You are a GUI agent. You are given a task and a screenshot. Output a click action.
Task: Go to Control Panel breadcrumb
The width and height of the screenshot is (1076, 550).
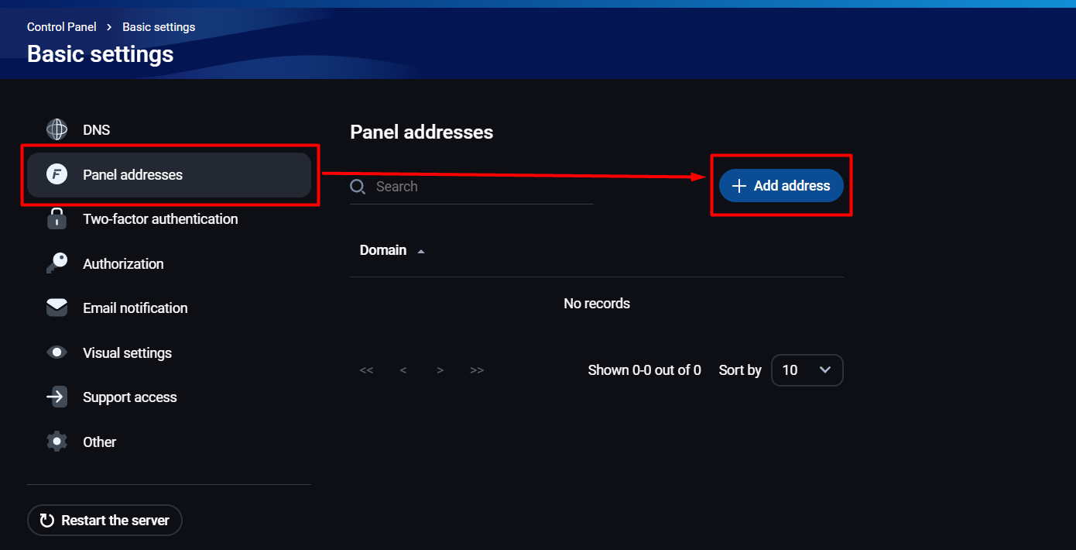click(62, 27)
